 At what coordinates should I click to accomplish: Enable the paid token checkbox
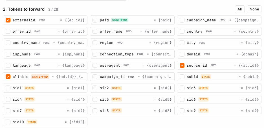pos(95,20)
